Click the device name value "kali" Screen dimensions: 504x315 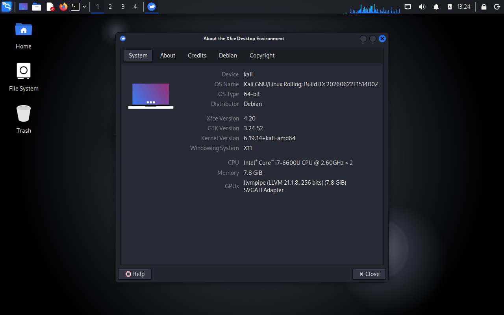248,74
